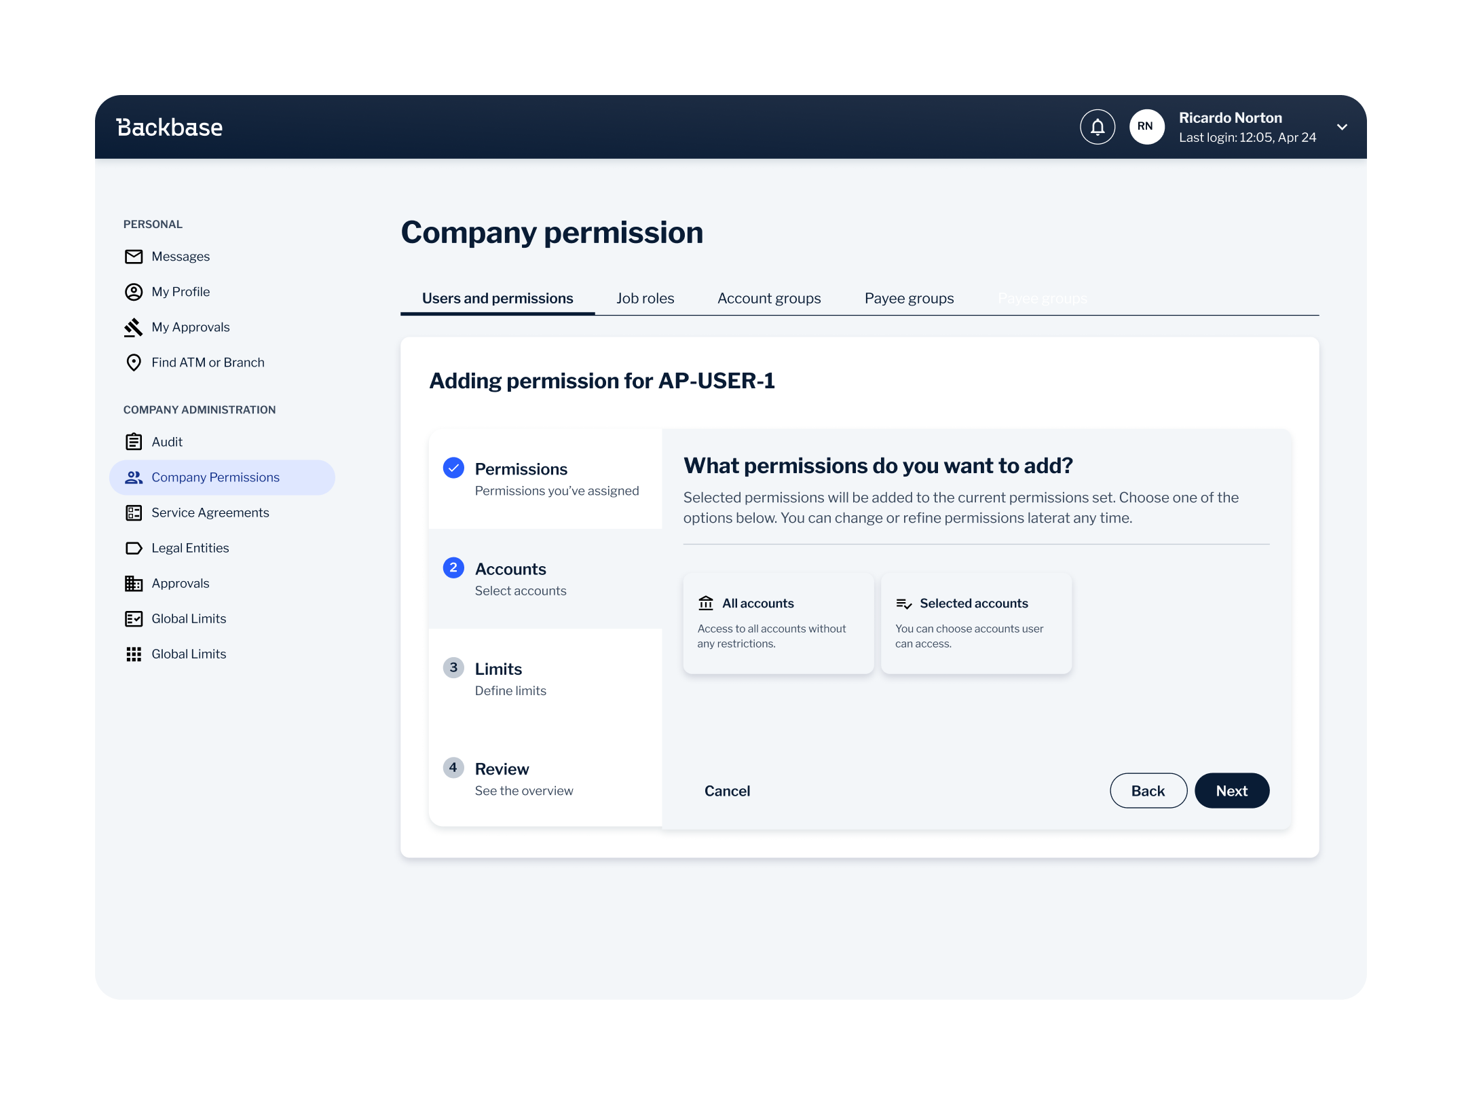Click the Back button to go back
The width and height of the screenshot is (1462, 1095).
coord(1147,790)
